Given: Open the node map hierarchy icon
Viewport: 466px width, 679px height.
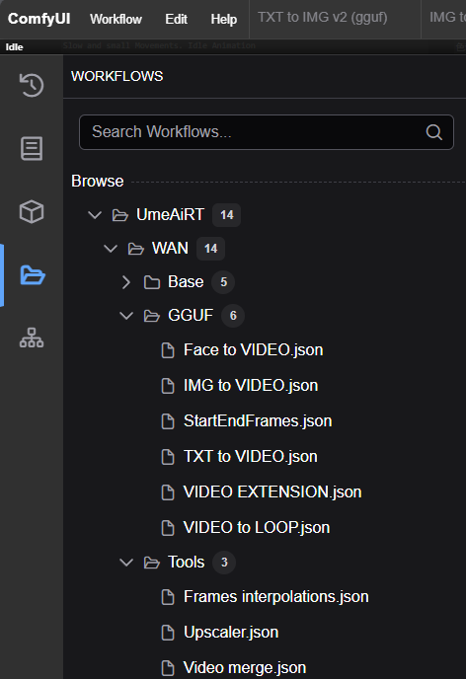Looking at the screenshot, I should (32, 338).
